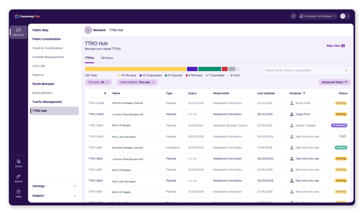Open the Ttro type: All filter dropdown
This screenshot has width=364, height=213.
pyautogui.click(x=98, y=82)
